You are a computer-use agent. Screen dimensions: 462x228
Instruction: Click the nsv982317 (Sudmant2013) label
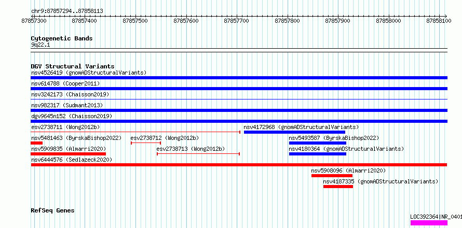pos(67,105)
